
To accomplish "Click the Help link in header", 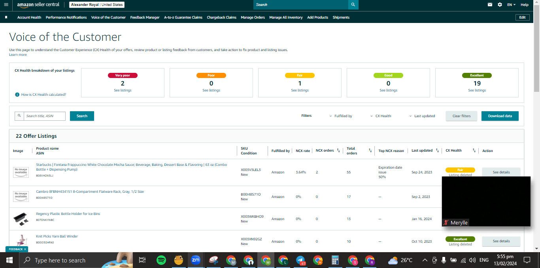I will click(525, 5).
